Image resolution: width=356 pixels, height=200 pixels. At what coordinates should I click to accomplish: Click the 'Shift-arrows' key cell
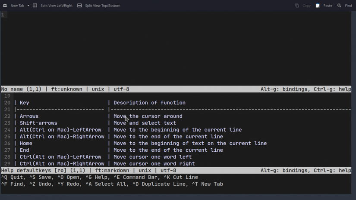[38, 123]
